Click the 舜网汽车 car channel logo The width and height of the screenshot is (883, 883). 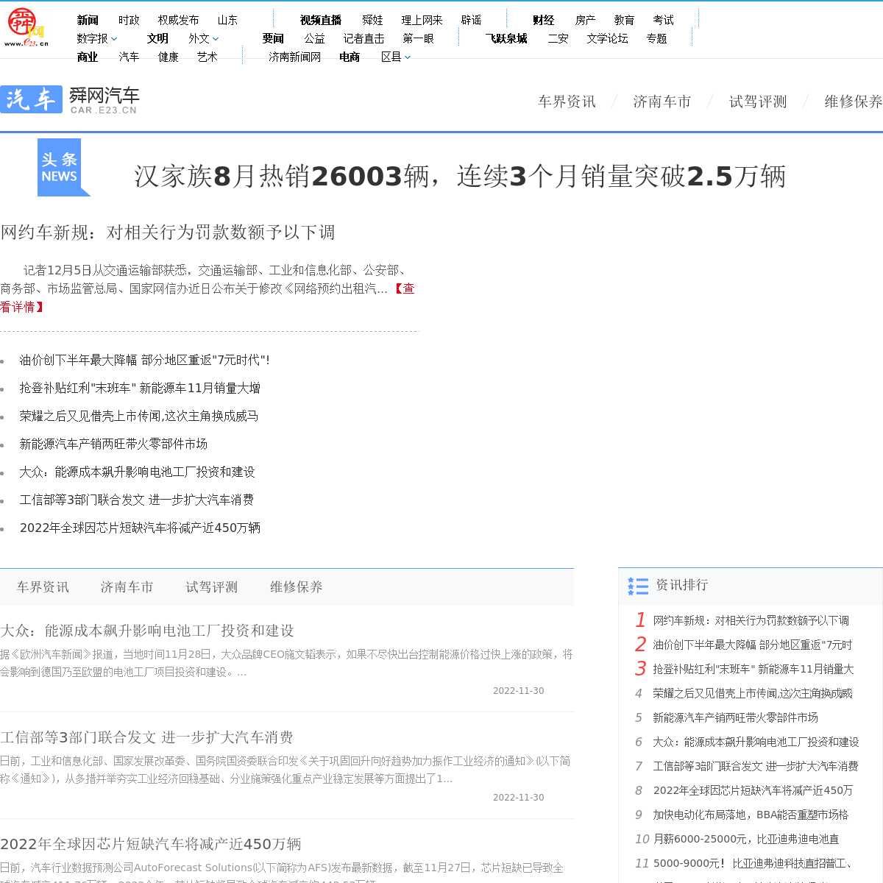tap(70, 100)
